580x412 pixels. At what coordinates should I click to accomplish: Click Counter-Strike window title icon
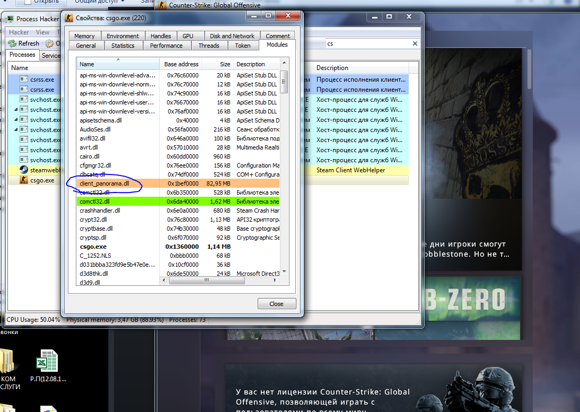(162, 5)
